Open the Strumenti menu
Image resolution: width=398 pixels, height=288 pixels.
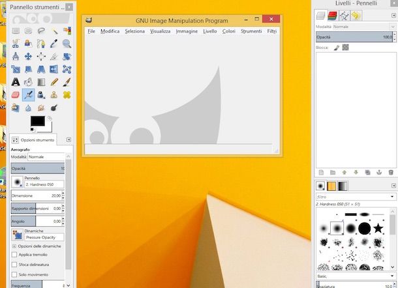(251, 31)
